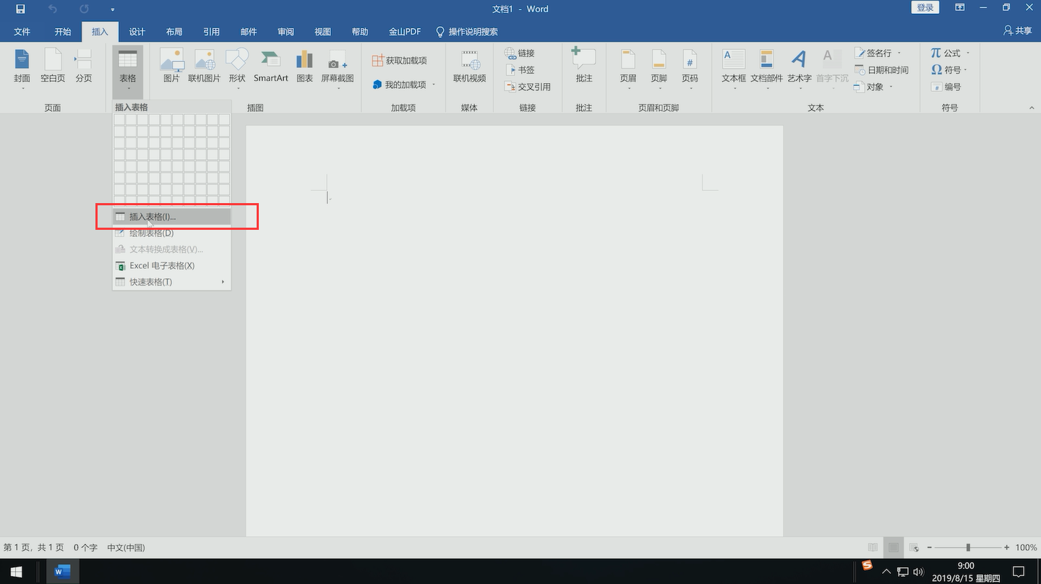Switch to the 设计 Design tab
Screen dimensions: 1041x584
click(137, 32)
